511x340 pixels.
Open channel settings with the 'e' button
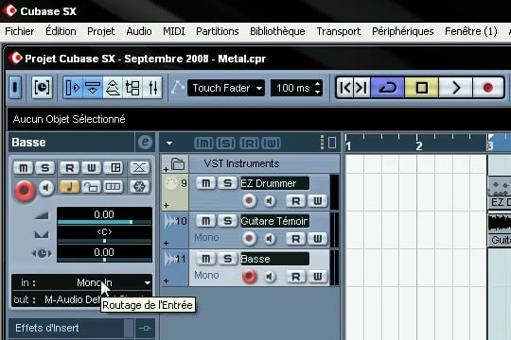[x=145, y=143]
